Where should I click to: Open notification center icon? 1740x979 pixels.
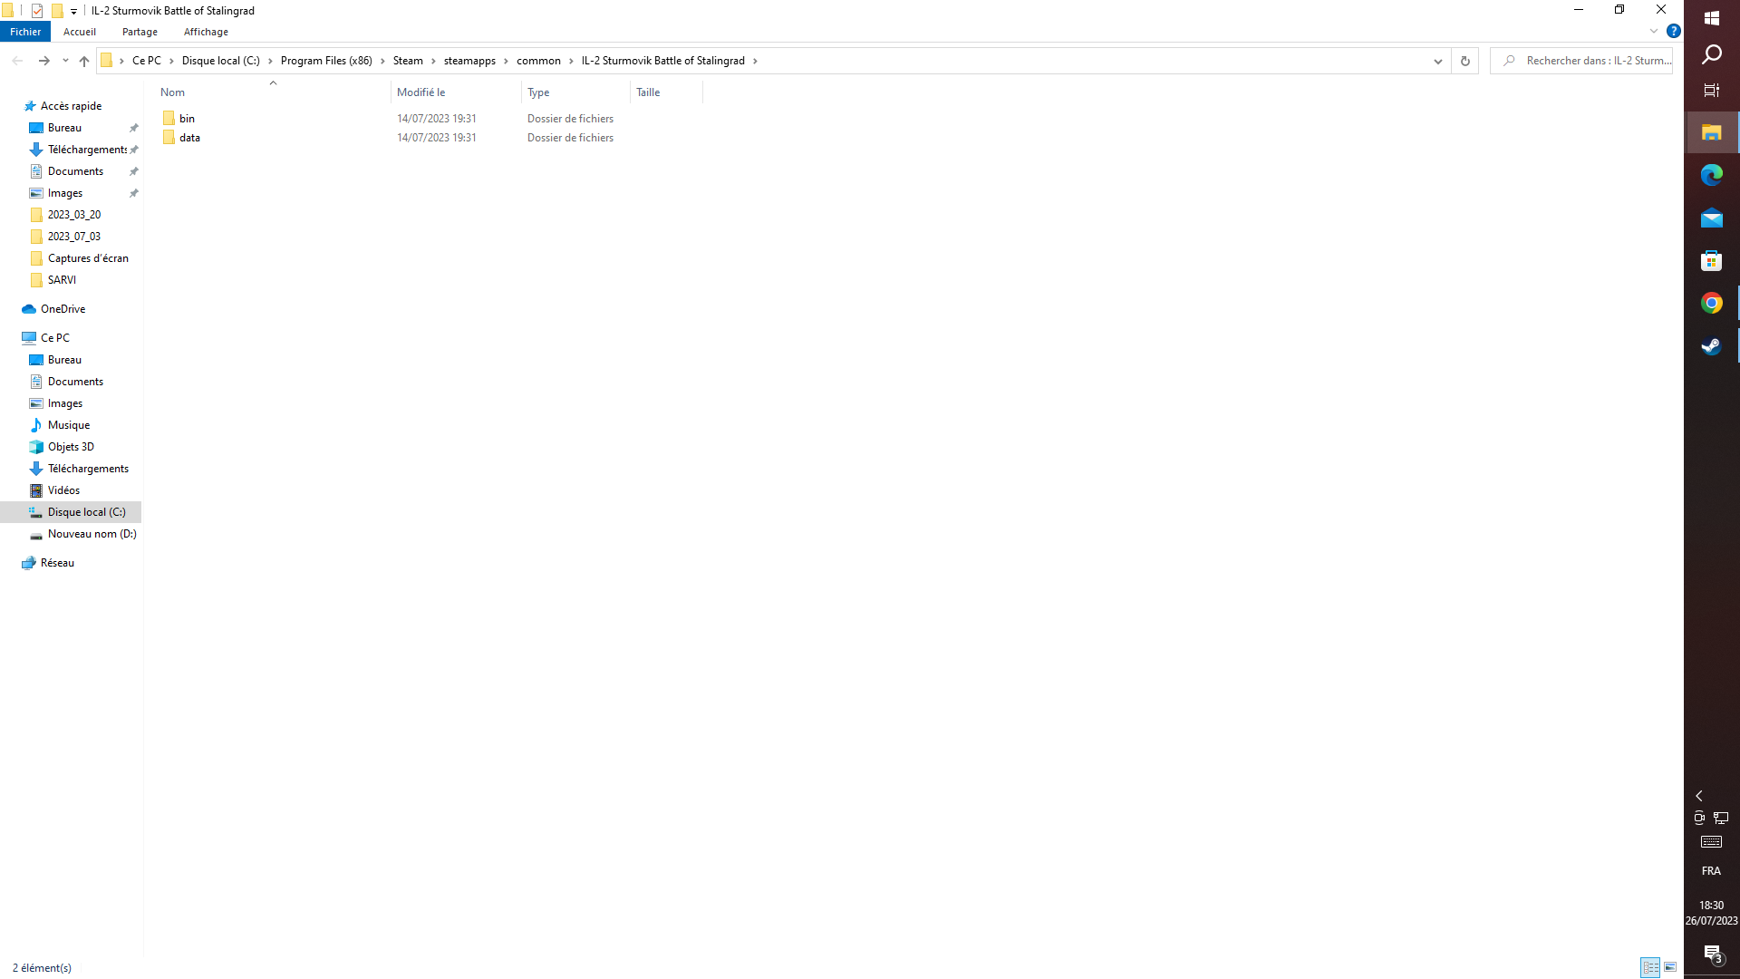click(x=1712, y=954)
